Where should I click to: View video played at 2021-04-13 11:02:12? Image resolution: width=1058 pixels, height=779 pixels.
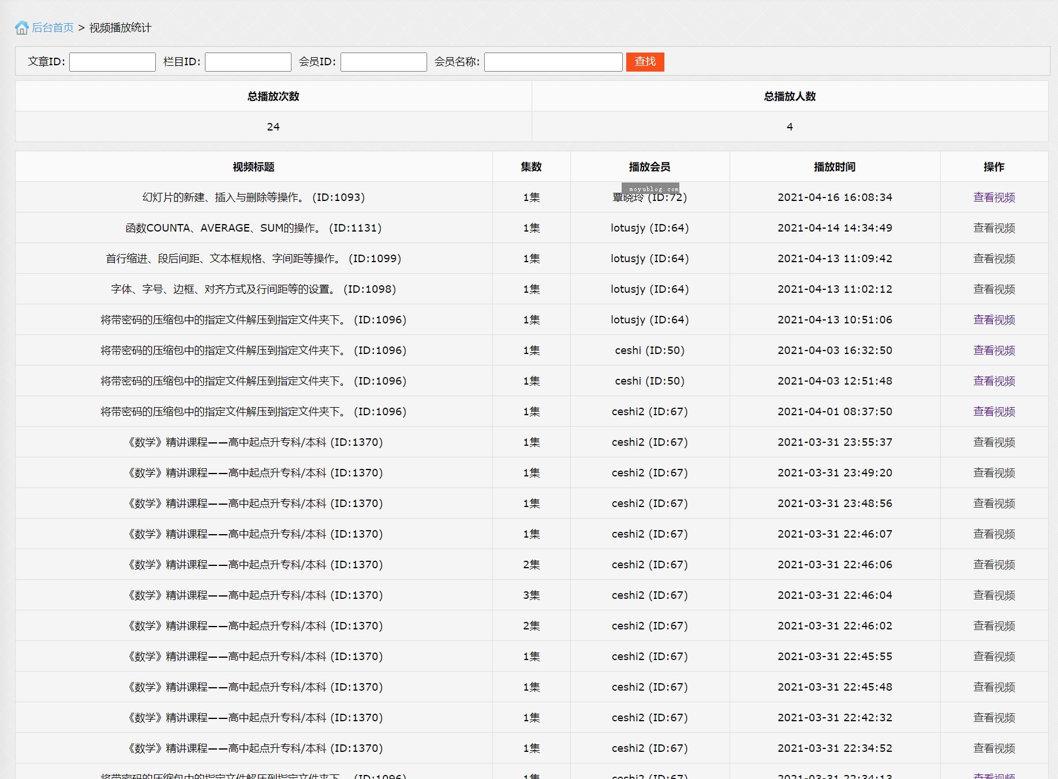click(994, 289)
